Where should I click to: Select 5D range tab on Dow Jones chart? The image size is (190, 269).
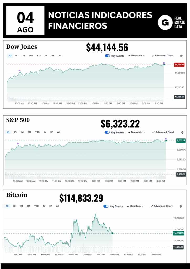tap(17, 56)
